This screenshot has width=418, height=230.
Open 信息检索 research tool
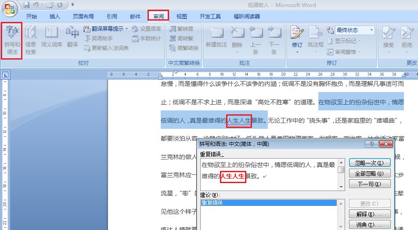(x=31, y=40)
